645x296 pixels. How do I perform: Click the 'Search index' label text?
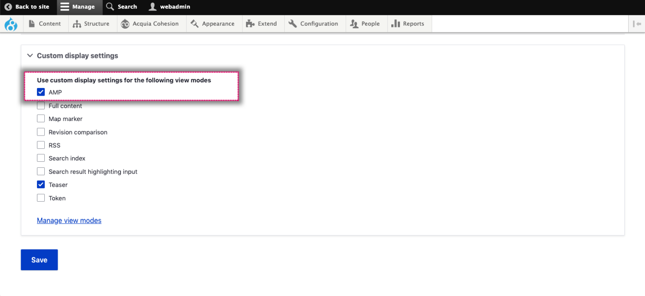tap(67, 158)
